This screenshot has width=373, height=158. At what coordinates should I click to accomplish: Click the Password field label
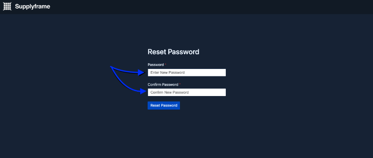(155, 65)
